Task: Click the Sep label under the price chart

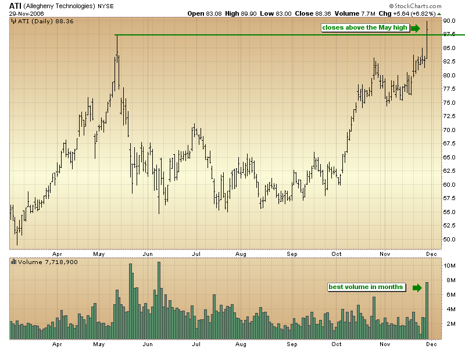Action: pyautogui.click(x=292, y=254)
